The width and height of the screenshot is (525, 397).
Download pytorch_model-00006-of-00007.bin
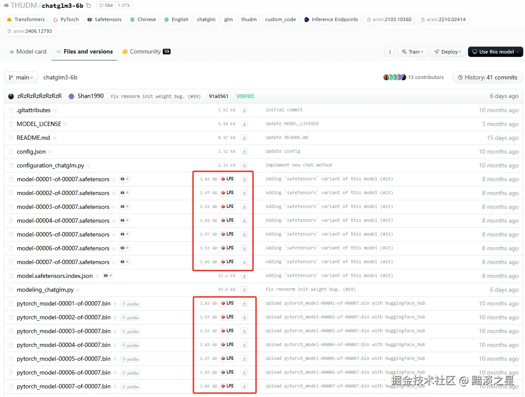tap(244, 372)
